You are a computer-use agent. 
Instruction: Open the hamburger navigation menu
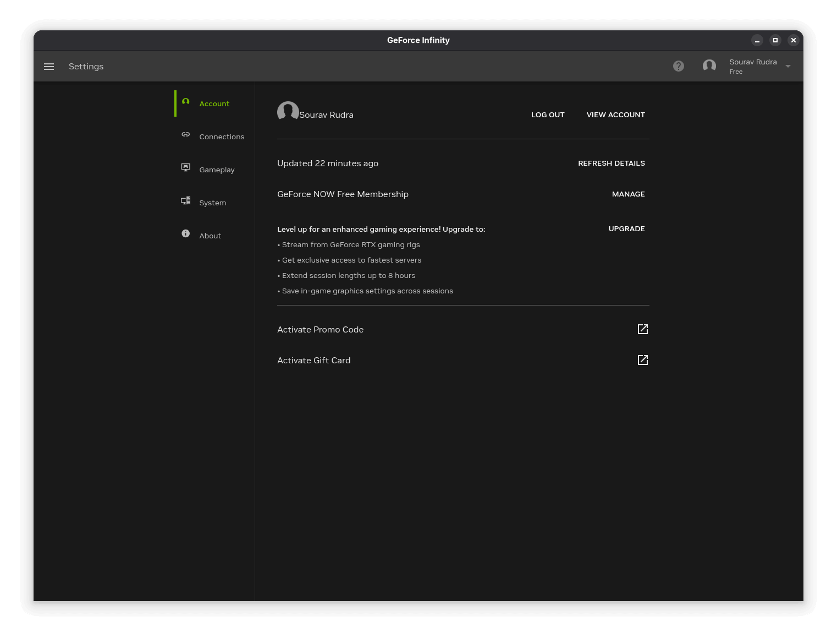tap(49, 67)
